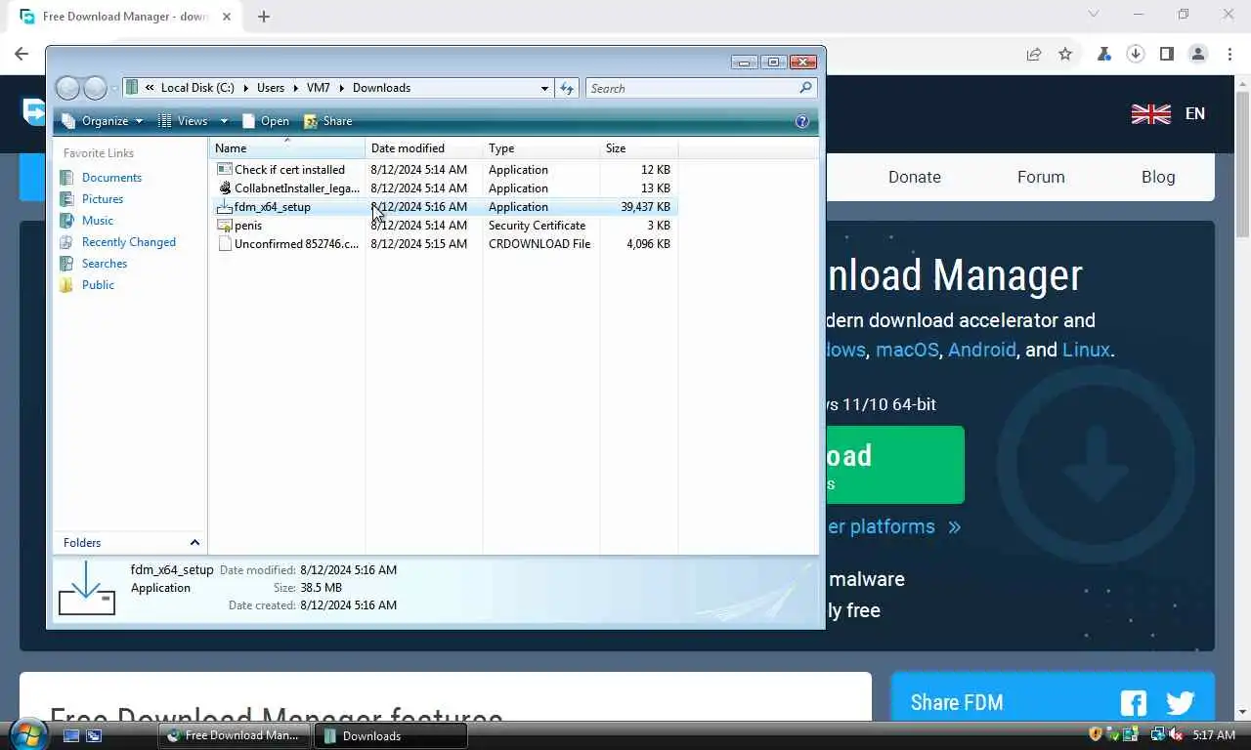1251x750 pixels.
Task: Open the EN language selector on website
Action: [x=1169, y=114]
